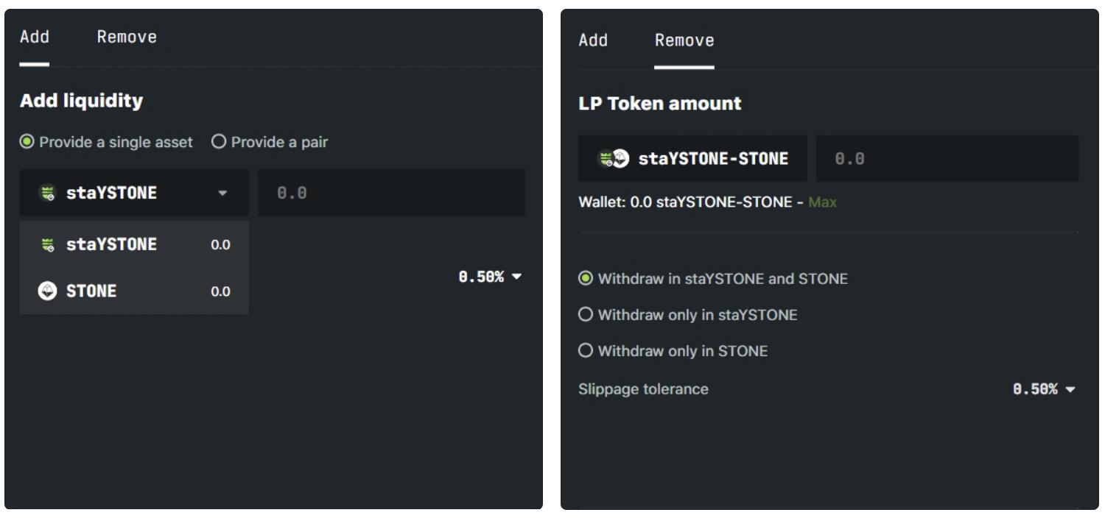Switch to Add tab in right panel
This screenshot has width=1105, height=518.
point(593,40)
